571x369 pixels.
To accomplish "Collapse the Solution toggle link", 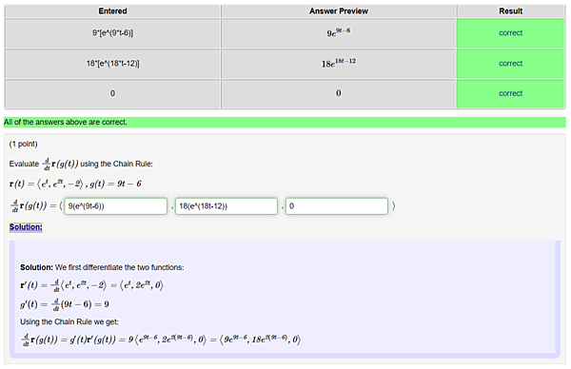I will coord(26,227).
